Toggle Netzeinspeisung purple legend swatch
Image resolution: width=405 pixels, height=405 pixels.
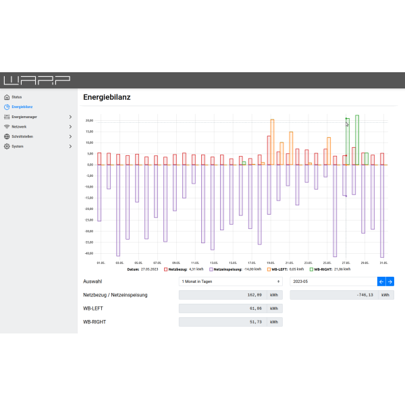211,269
